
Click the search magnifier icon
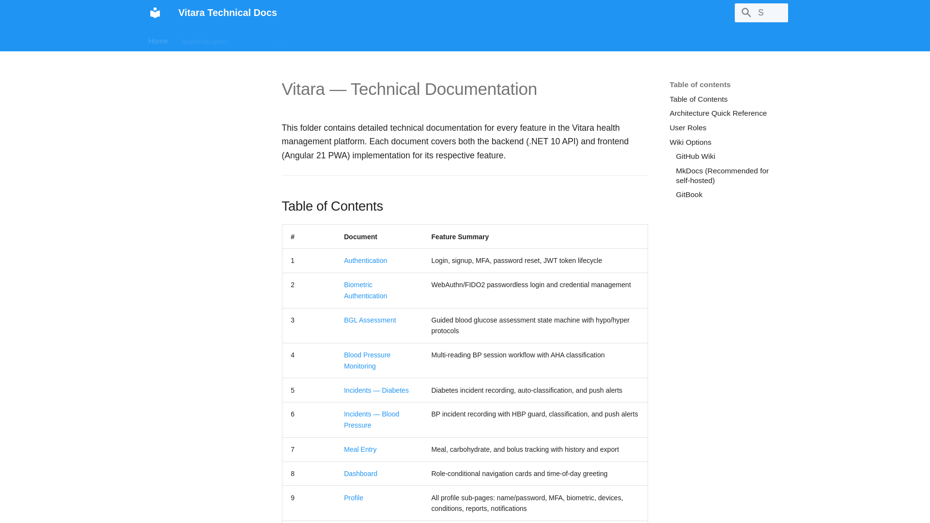click(746, 13)
